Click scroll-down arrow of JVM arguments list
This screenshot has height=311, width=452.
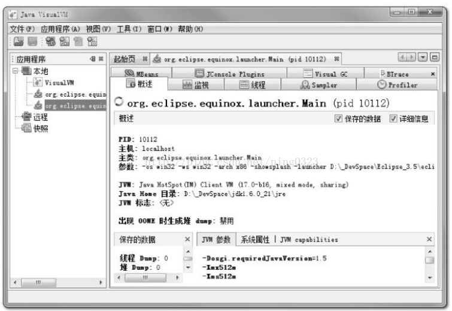pyautogui.click(x=430, y=277)
